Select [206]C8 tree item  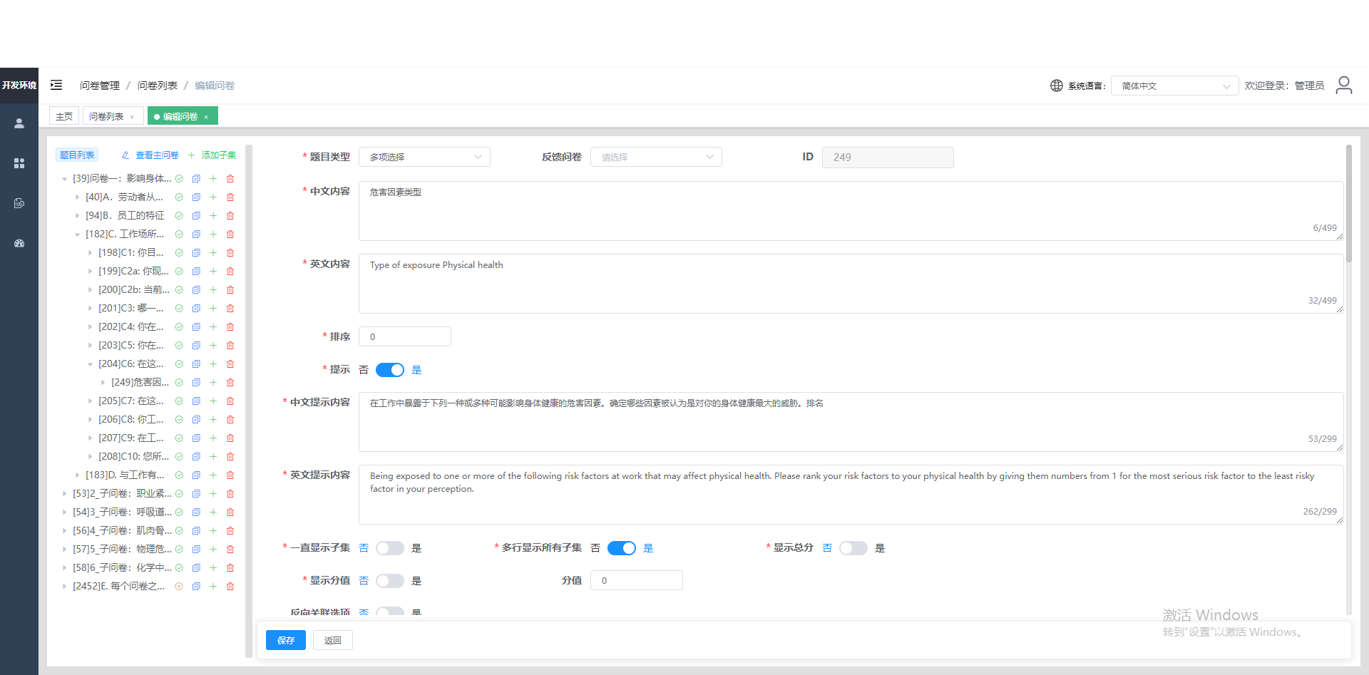click(131, 419)
